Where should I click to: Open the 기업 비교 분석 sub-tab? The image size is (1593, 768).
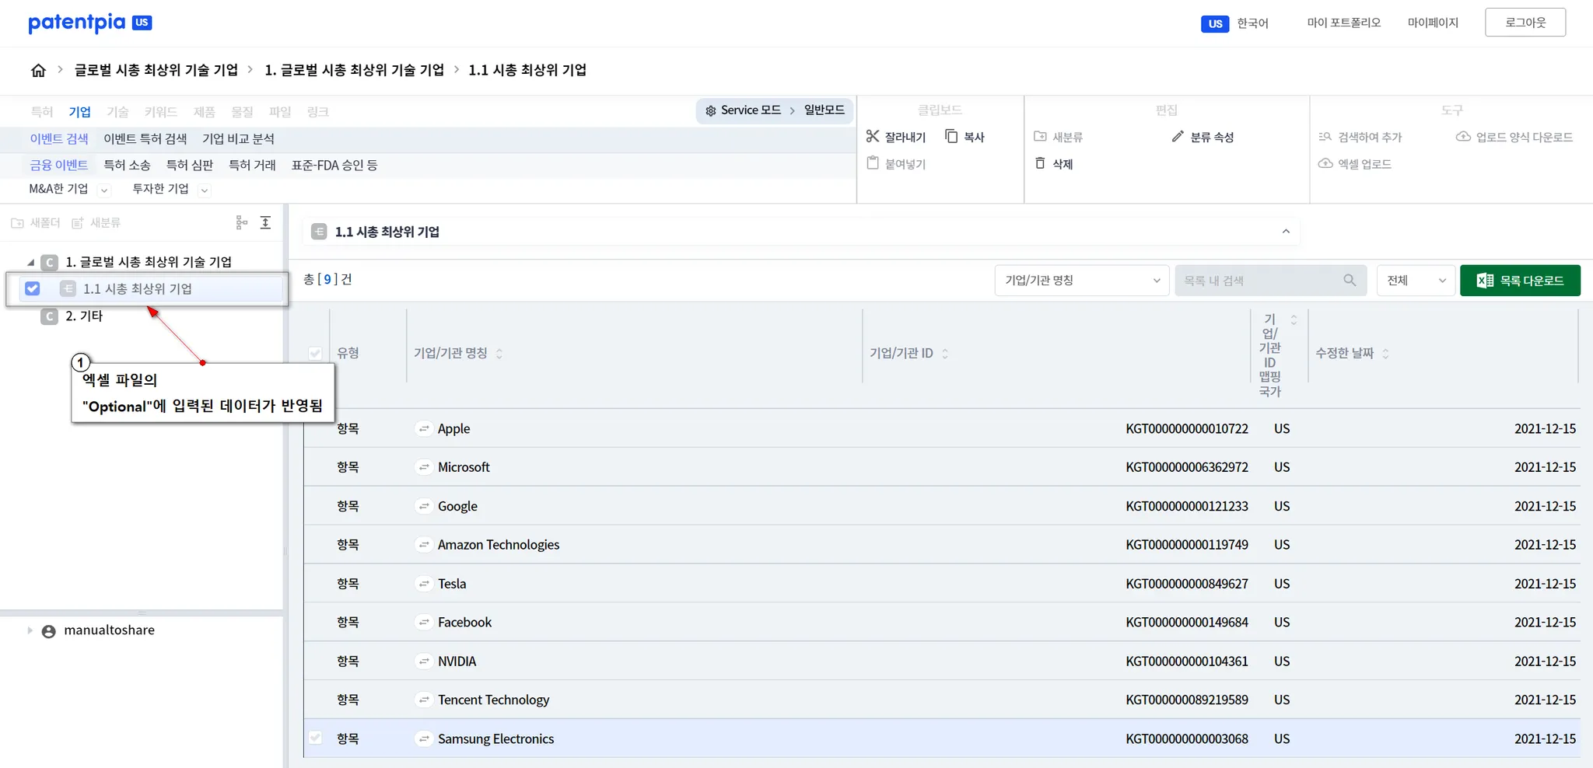(238, 139)
